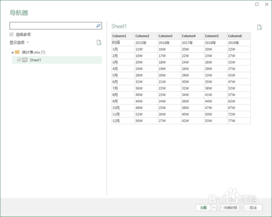Screen dimensions: 272x217
Task: Click the 77W cell in the 12月 row
Action: 239,120
